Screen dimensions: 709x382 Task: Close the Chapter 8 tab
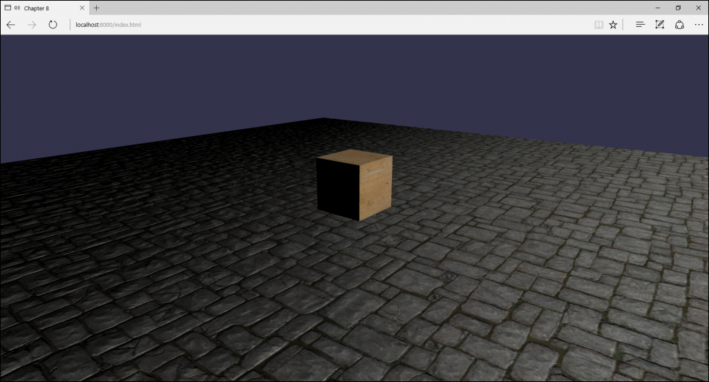(82, 8)
